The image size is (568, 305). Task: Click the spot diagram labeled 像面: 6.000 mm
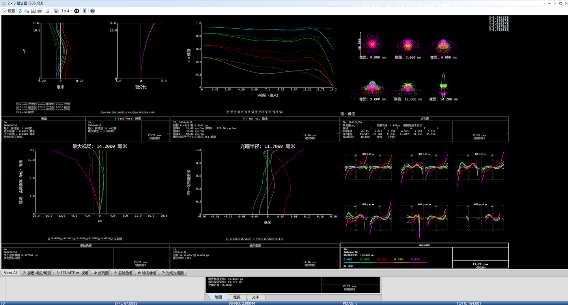click(443, 46)
